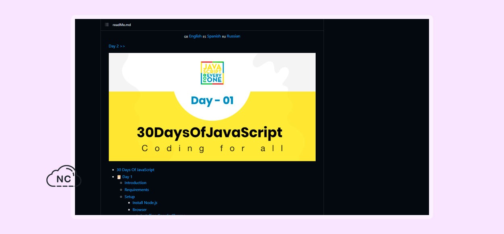Viewport: 504px width, 234px height.
Task: Switch to the Russian translation
Action: (x=233, y=36)
